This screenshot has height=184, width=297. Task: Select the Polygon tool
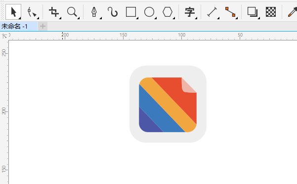pyautogui.click(x=168, y=12)
